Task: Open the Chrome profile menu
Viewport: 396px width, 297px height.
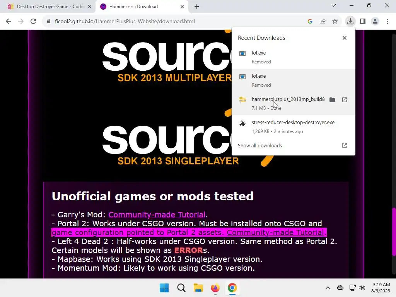Action: (x=375, y=22)
